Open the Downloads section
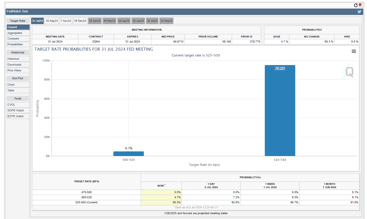The height and width of the screenshot is (219, 367). pyautogui.click(x=14, y=65)
